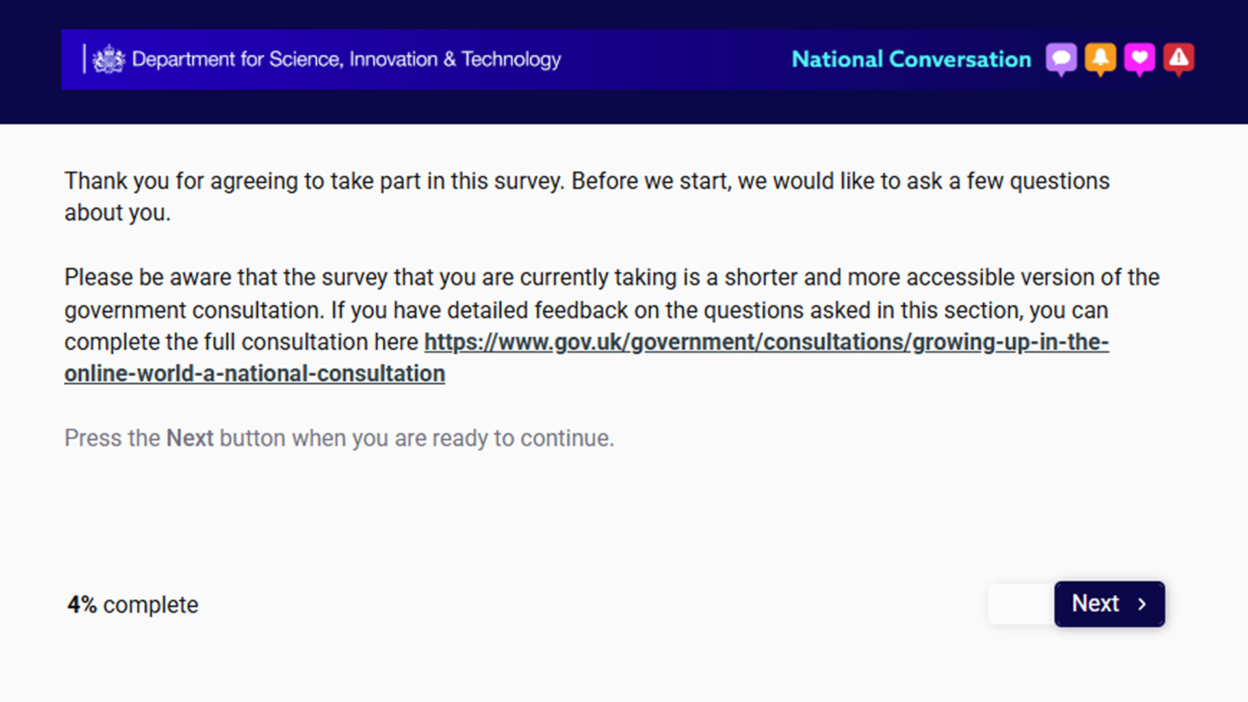Click the Next button to continue

point(1109,604)
